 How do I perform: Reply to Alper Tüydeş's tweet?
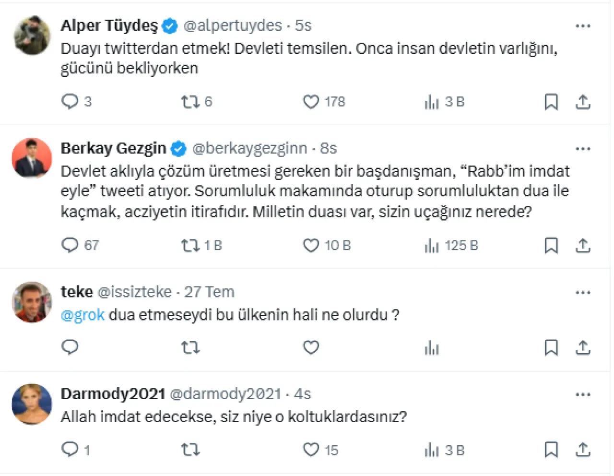pyautogui.click(x=70, y=102)
